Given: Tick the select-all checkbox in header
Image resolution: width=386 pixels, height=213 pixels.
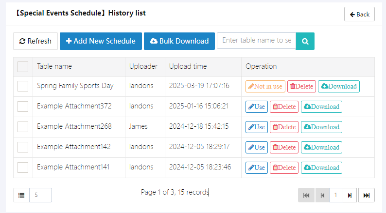Looking at the screenshot, I should click(23, 67).
